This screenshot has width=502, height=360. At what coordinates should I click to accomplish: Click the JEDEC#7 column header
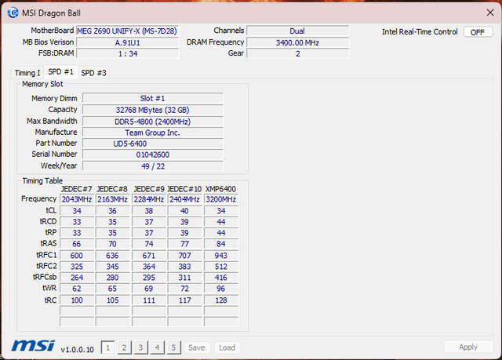(x=77, y=189)
